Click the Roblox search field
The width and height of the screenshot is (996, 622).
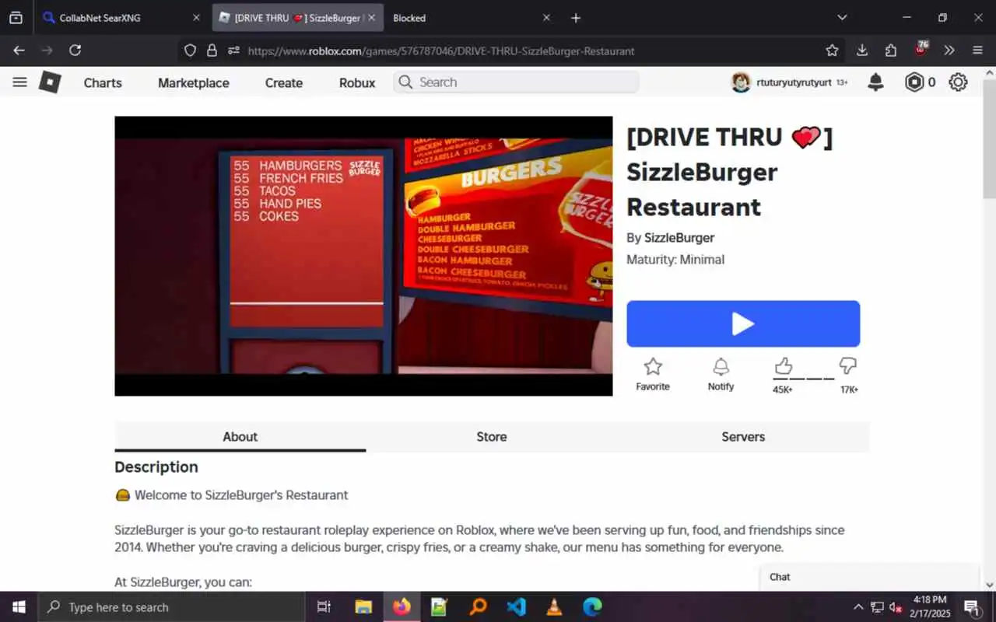coord(516,82)
